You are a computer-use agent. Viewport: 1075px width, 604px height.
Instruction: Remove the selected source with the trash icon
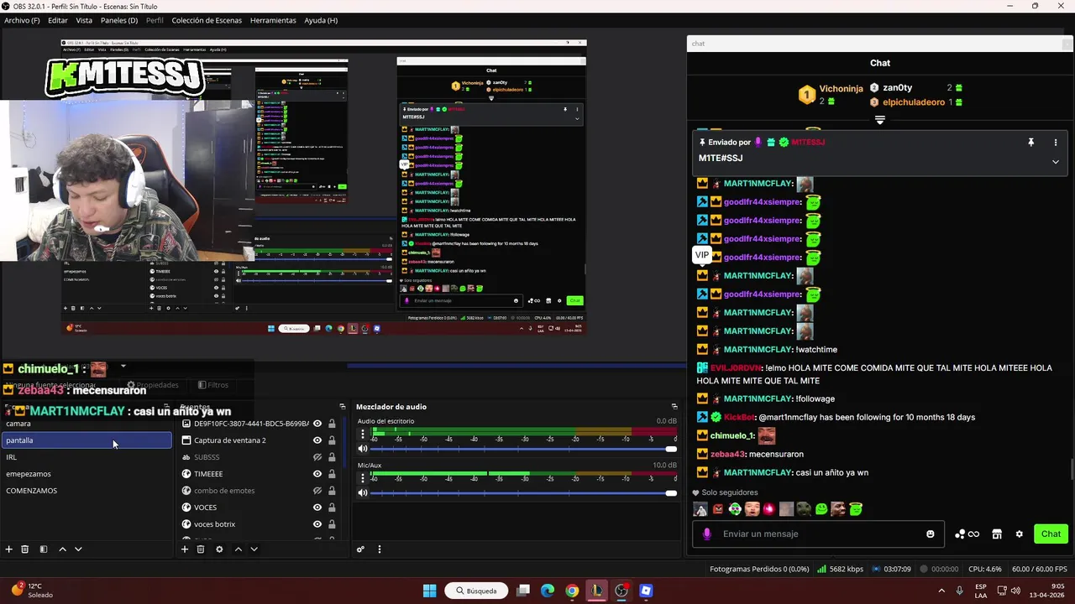[x=201, y=549]
